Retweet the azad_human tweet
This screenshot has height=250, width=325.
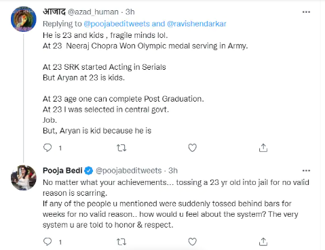(x=121, y=148)
